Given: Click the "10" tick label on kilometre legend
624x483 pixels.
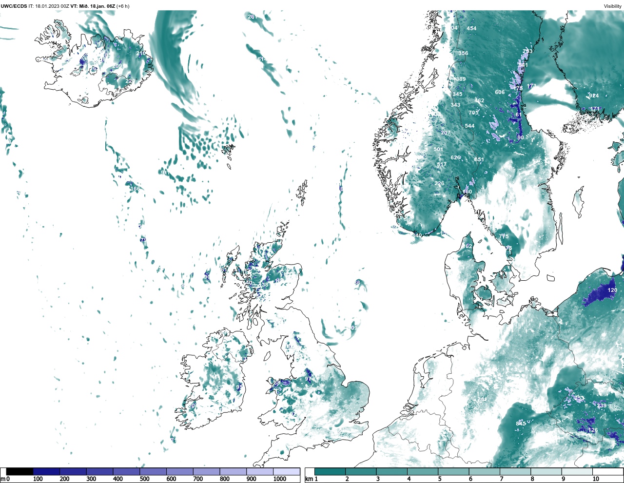Looking at the screenshot, I should [595, 479].
